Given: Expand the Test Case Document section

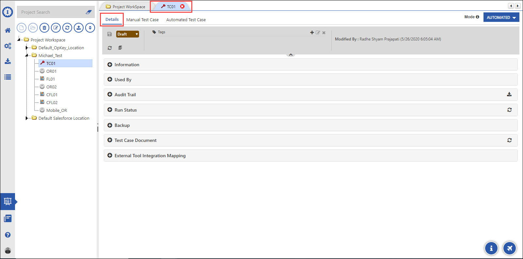Looking at the screenshot, I should 110,140.
